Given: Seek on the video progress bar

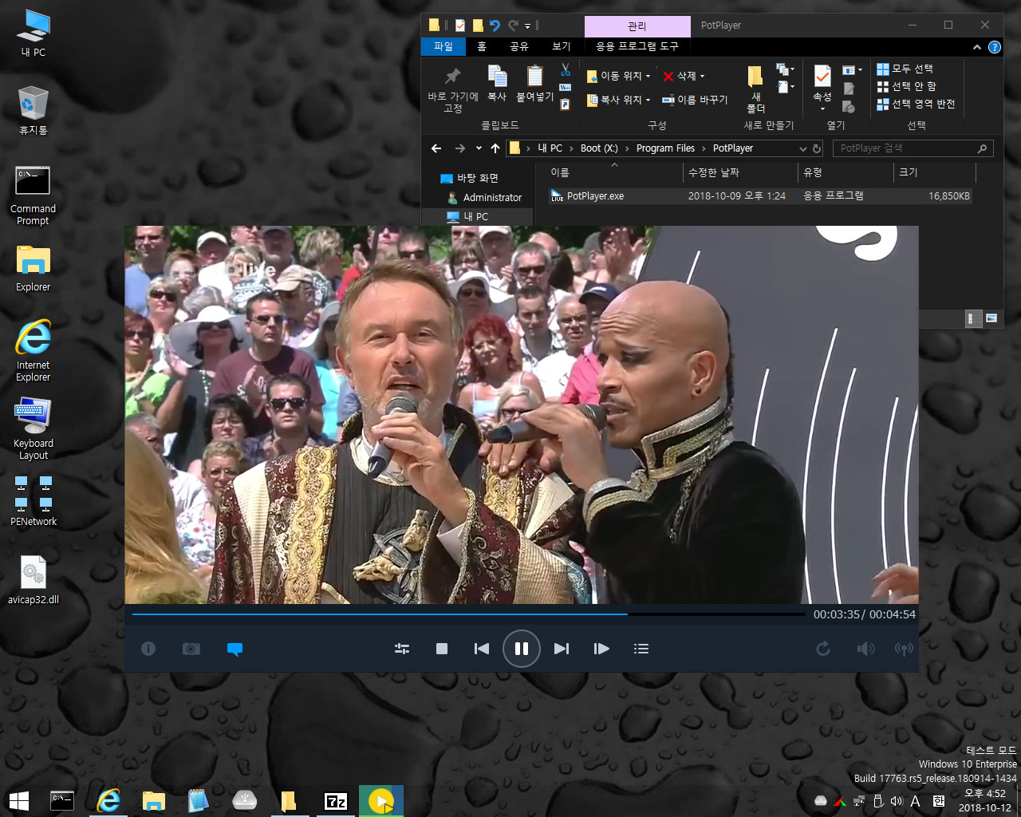Looking at the screenshot, I should 468,614.
